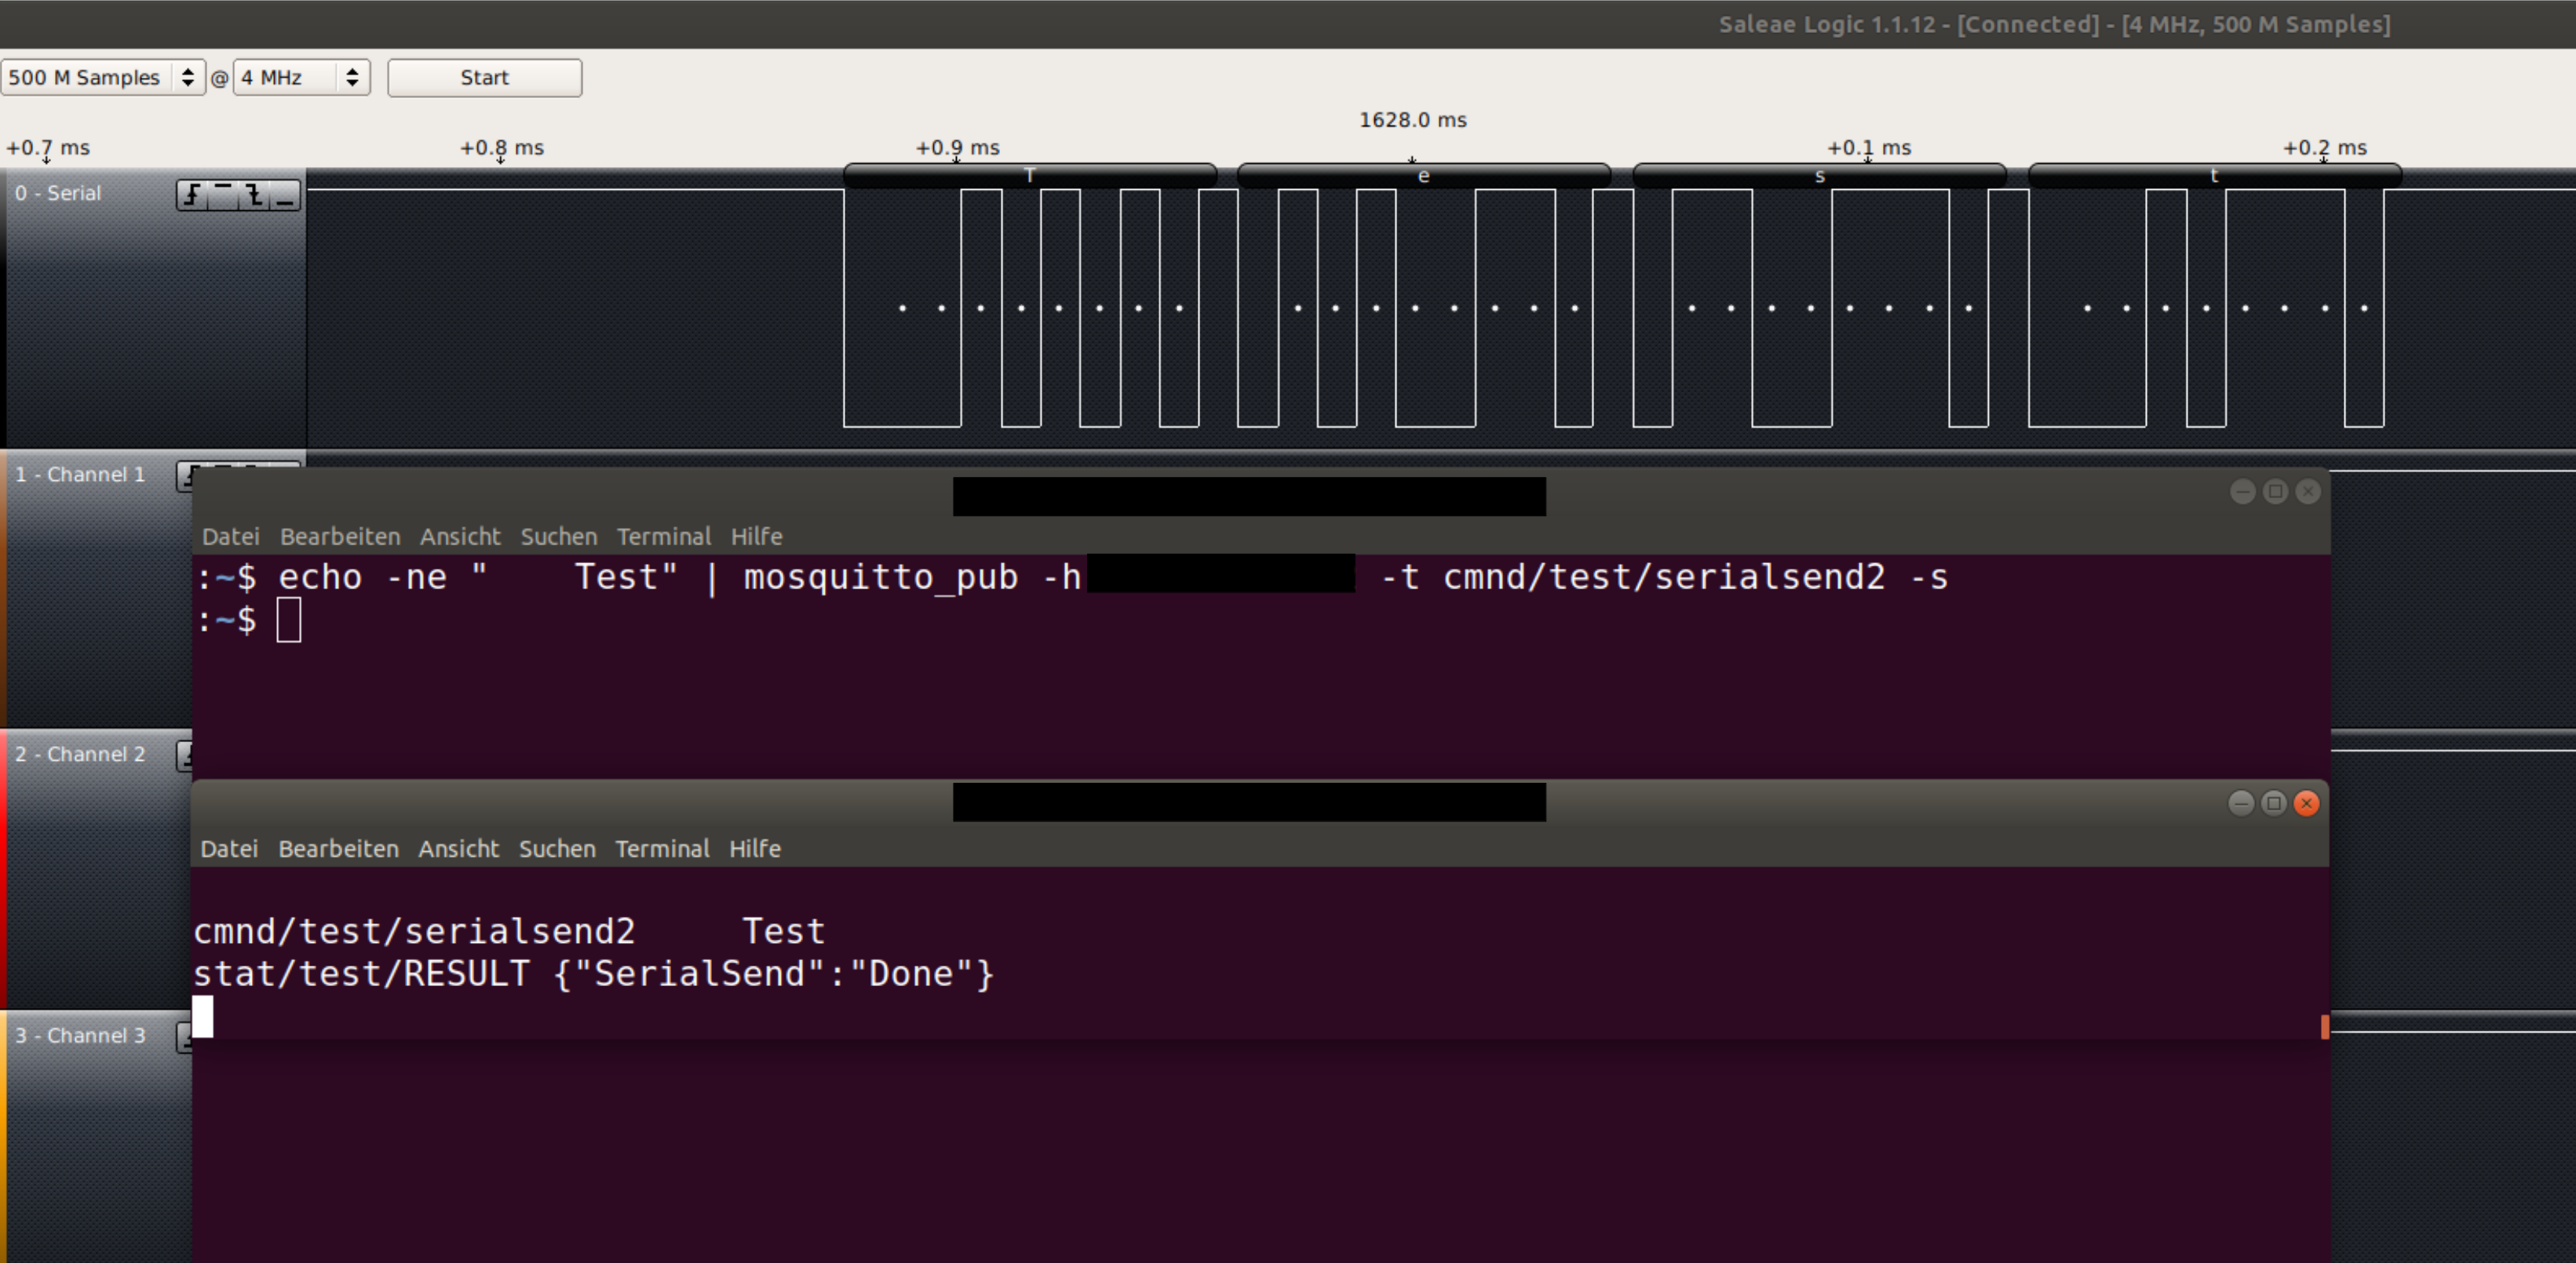Viewport: 2576px width, 1263px height.
Task: Click the 1628.0 ms timeline marker arrow
Action: click(x=1413, y=160)
